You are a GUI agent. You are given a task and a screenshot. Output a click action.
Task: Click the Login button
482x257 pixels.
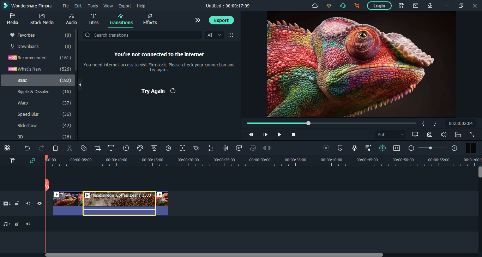[379, 6]
